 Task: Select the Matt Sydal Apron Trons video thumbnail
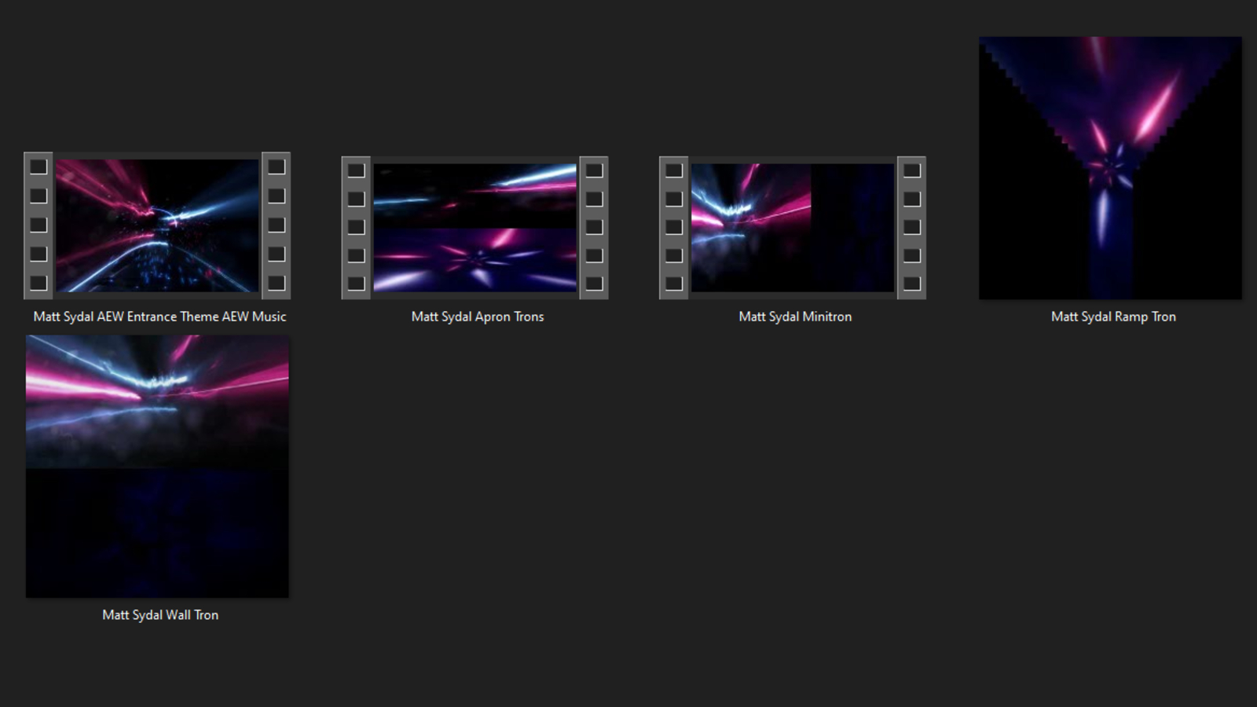tap(475, 228)
